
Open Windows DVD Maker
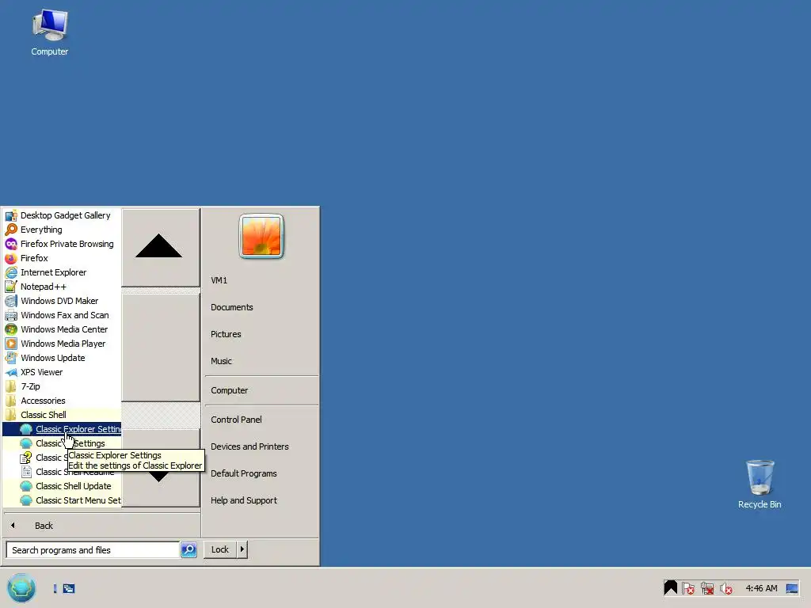tap(62, 300)
